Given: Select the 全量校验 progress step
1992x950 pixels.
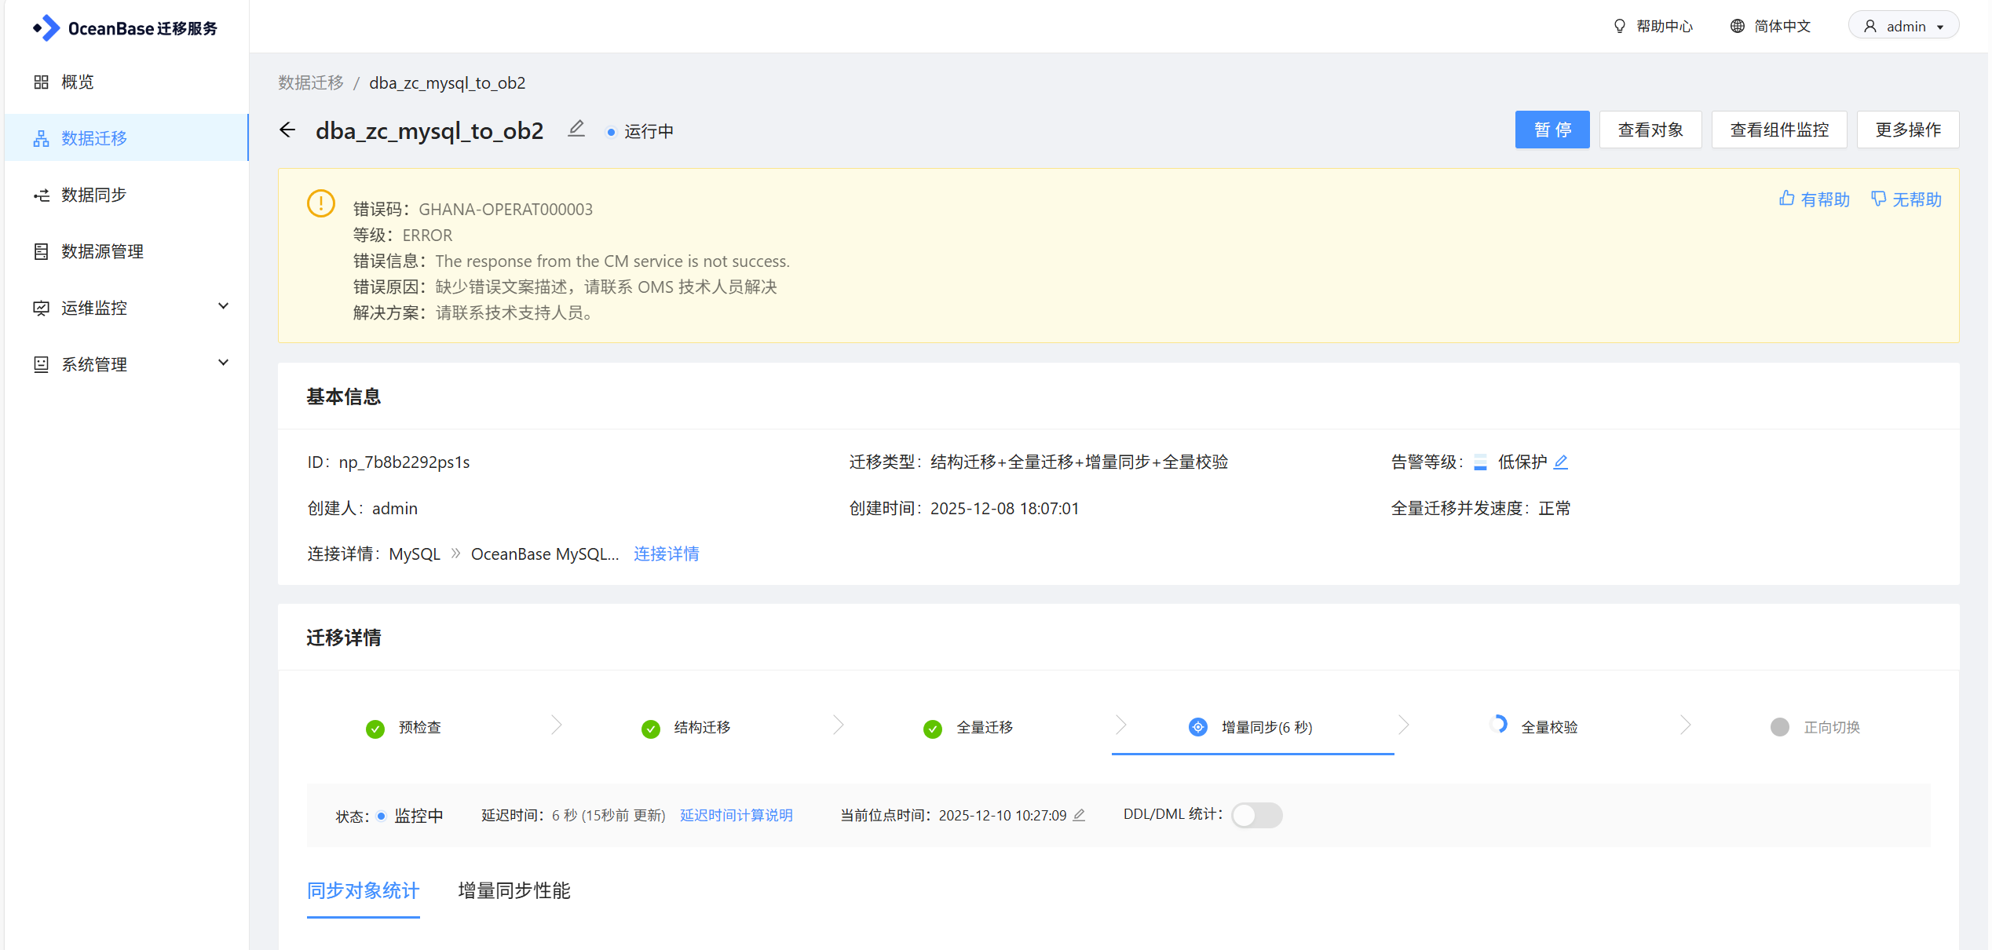Looking at the screenshot, I should (1548, 727).
